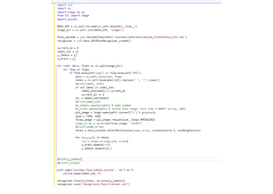Click the 'label_ids = {}' line
The image size is (273, 194).
68,52
